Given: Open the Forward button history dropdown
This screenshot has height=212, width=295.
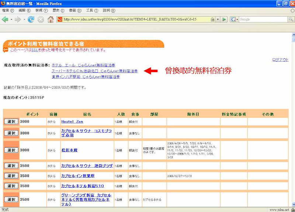Looking at the screenshot, I should pyautogui.click(x=24, y=20).
